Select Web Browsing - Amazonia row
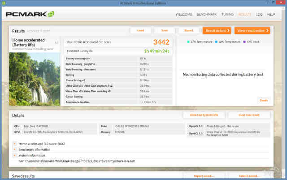Image resolution: width=287 pixels, height=180 pixels. pyautogui.click(x=118, y=70)
